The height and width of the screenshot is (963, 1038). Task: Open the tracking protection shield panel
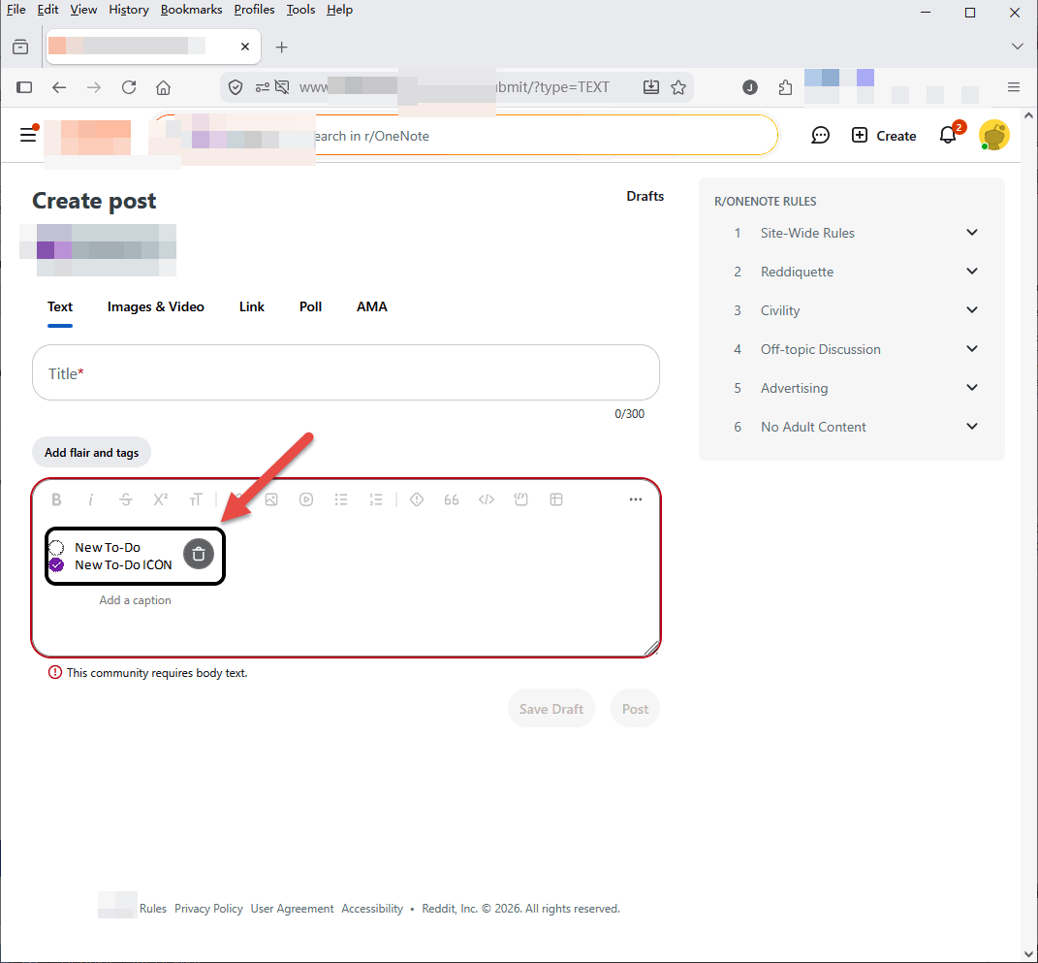pyautogui.click(x=235, y=87)
